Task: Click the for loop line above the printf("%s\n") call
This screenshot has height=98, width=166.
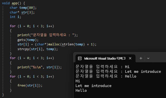Action: [32, 58]
